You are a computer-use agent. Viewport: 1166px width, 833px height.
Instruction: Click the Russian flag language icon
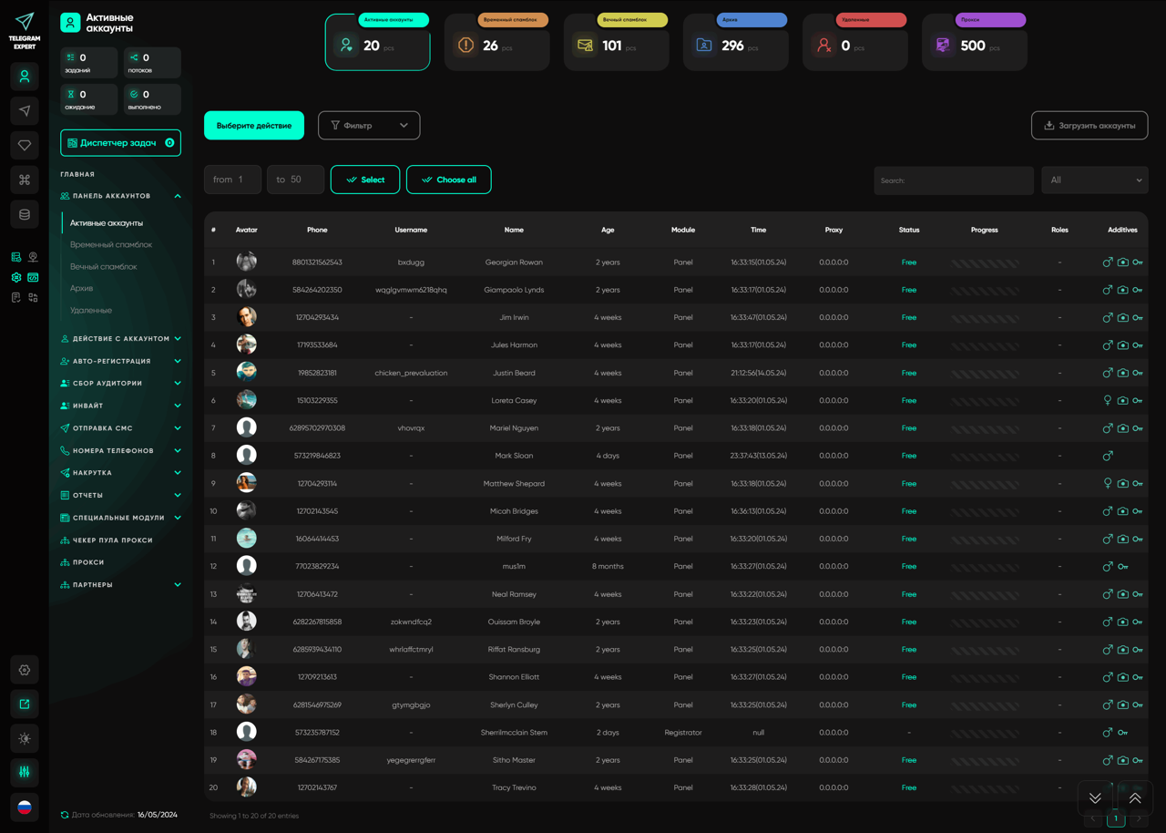click(x=25, y=807)
